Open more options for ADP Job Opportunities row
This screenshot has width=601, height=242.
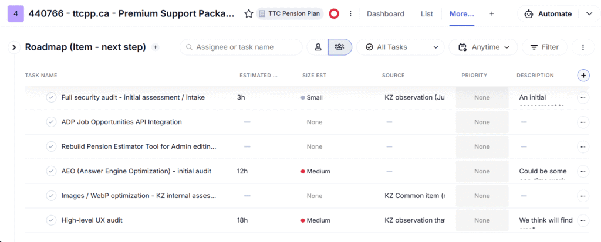tap(583, 122)
